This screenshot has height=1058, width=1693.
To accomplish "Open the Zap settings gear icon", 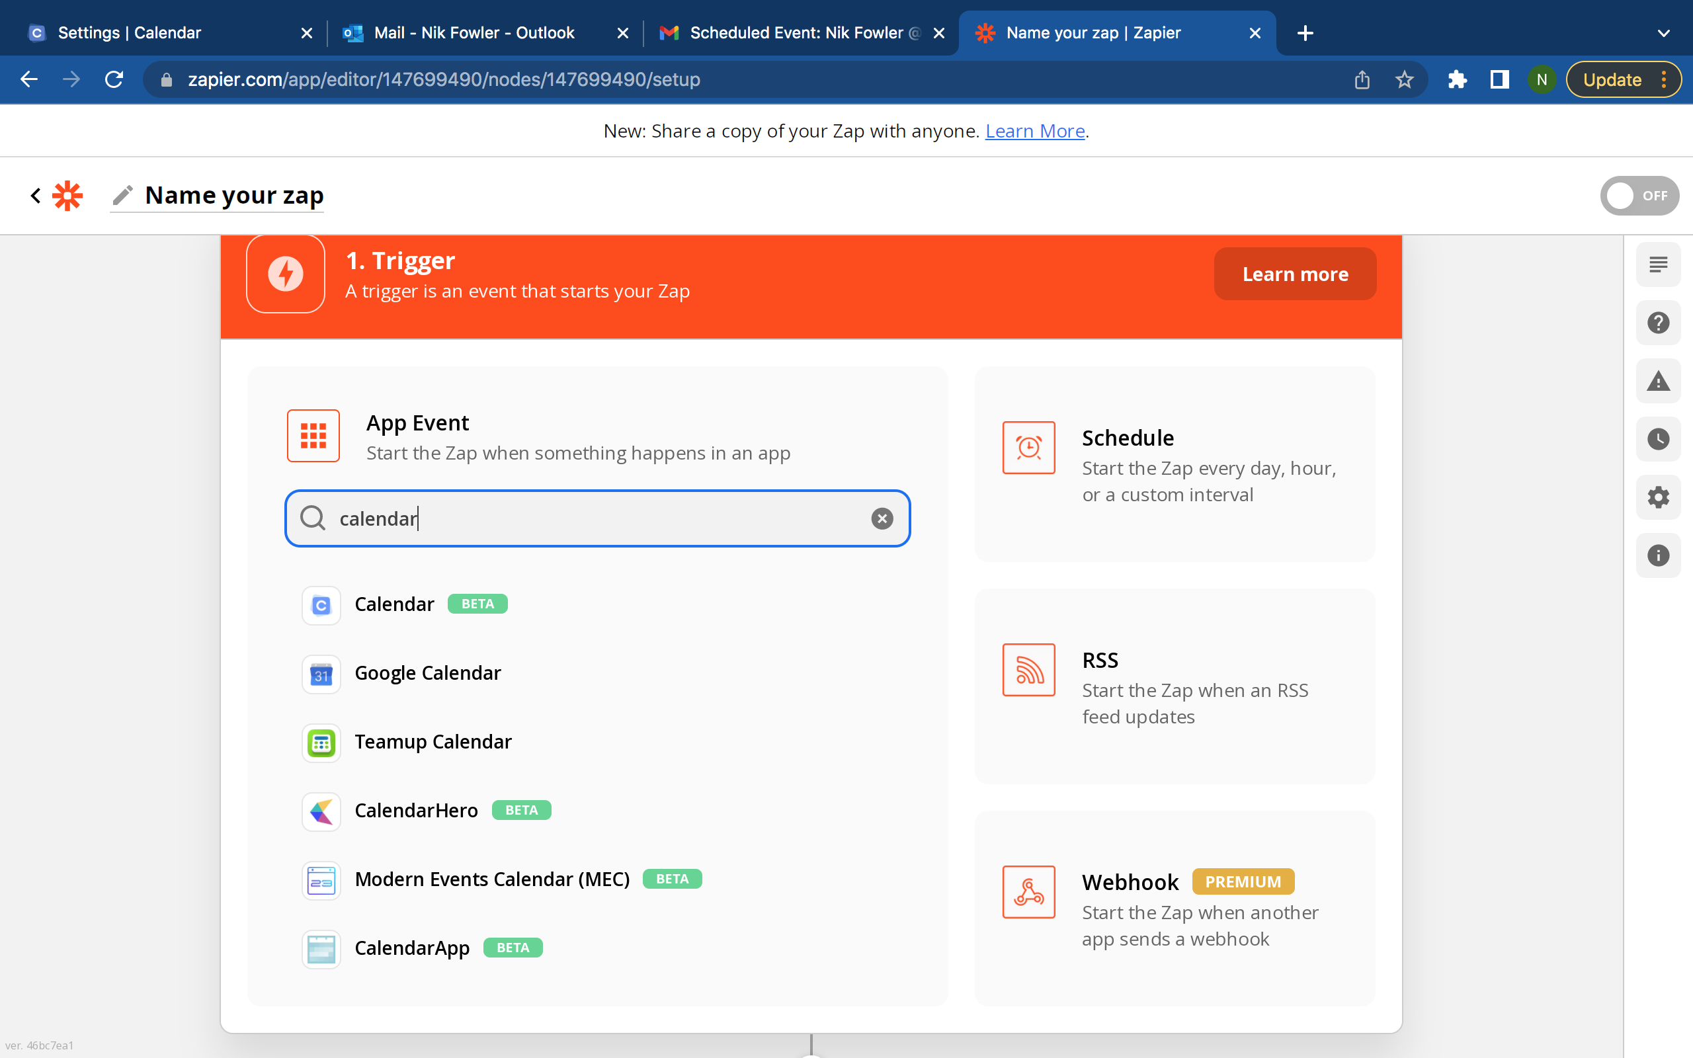I will (1658, 497).
